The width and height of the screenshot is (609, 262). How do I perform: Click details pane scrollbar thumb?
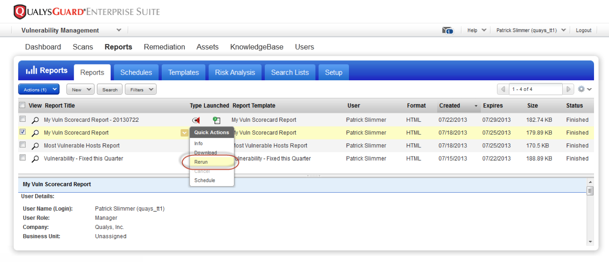coord(590,191)
